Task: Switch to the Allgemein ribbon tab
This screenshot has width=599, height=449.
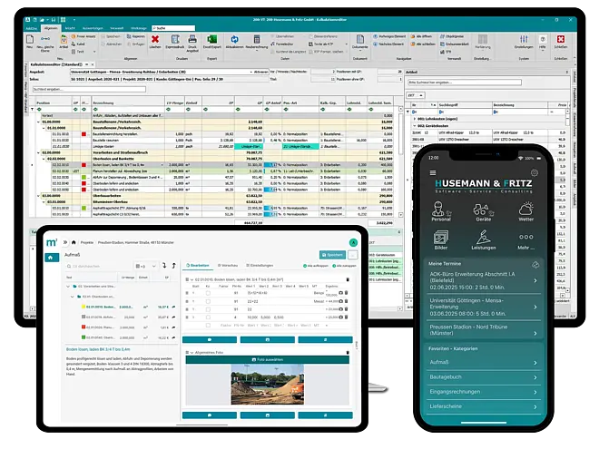Action: click(51, 28)
